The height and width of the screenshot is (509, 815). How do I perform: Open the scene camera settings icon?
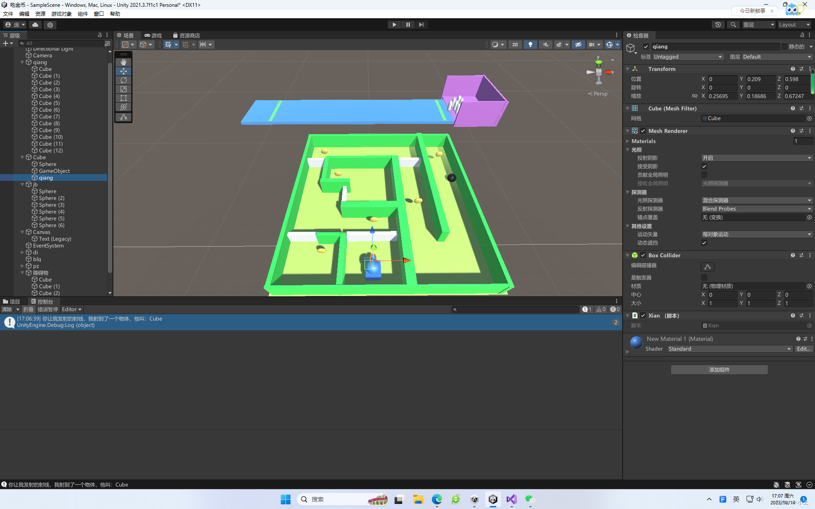tap(591, 45)
